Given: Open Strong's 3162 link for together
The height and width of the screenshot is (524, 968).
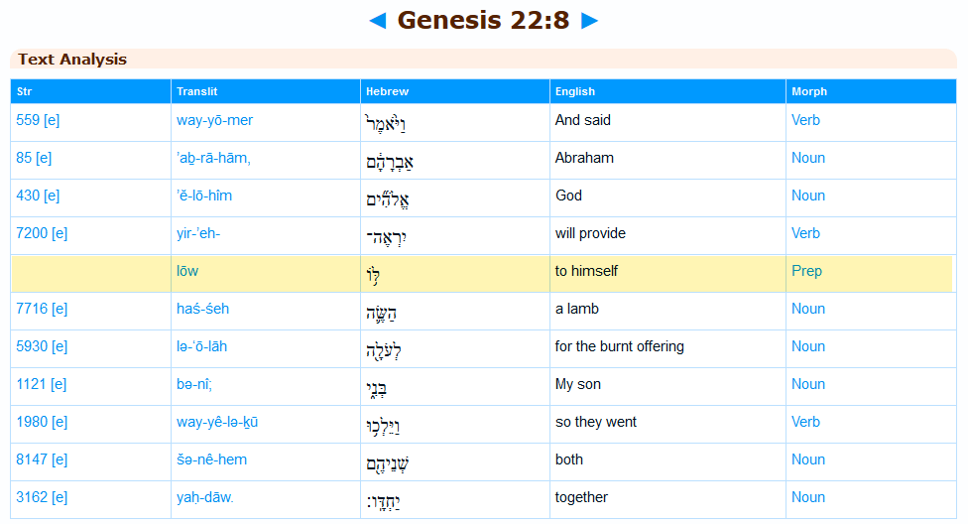Looking at the screenshot, I should click(30, 497).
